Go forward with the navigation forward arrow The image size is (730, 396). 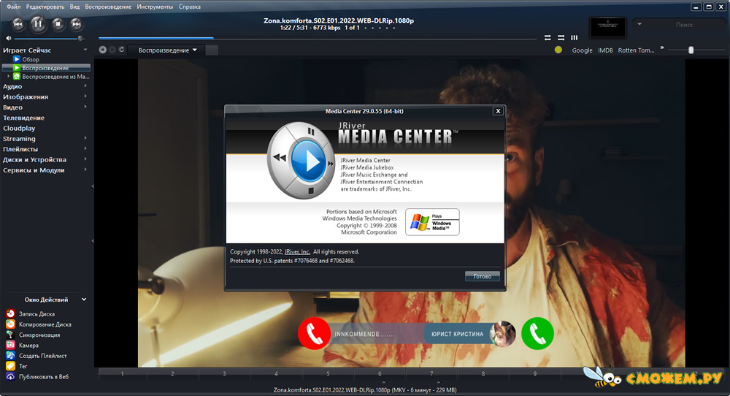(x=112, y=50)
